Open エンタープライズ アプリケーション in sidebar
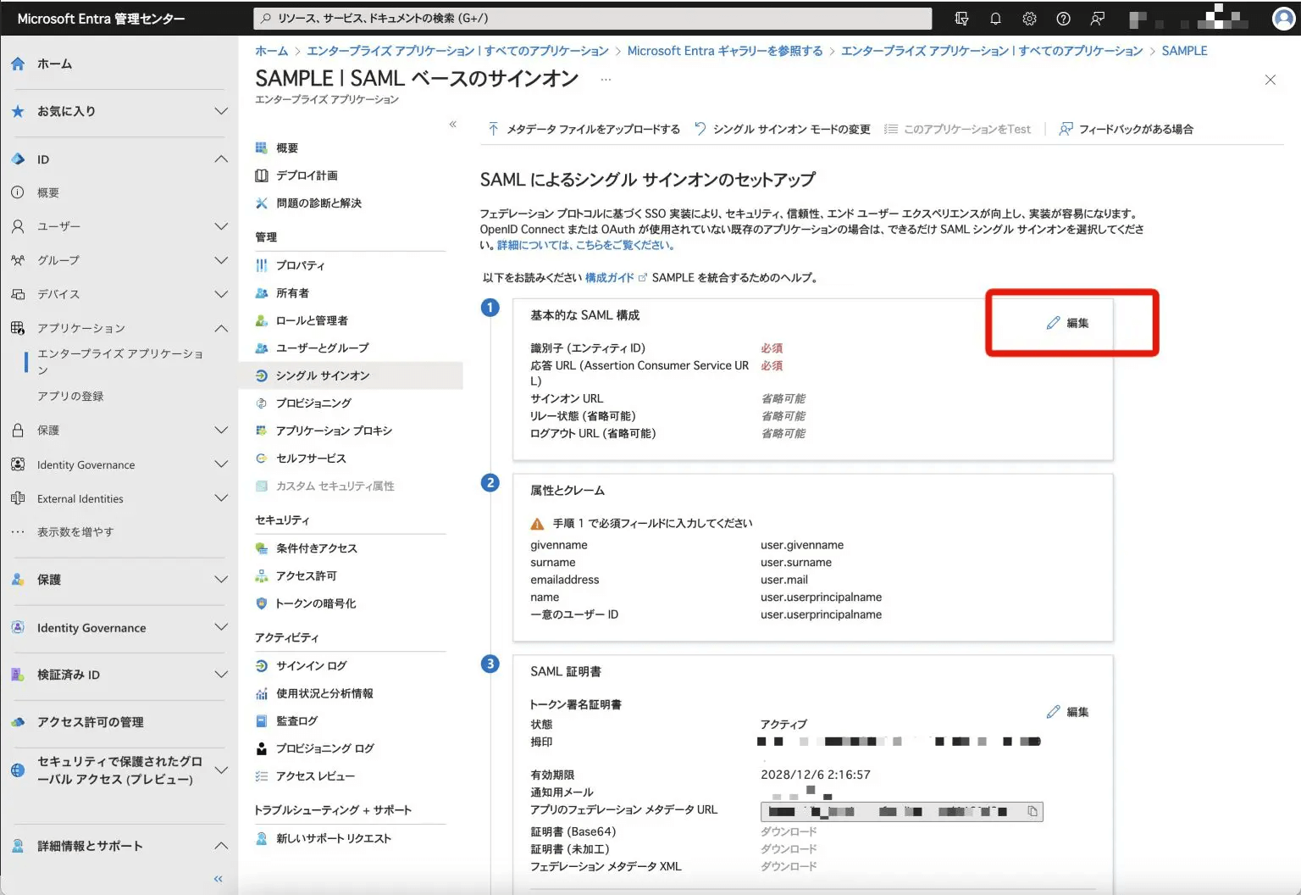The image size is (1301, 895). (x=120, y=362)
